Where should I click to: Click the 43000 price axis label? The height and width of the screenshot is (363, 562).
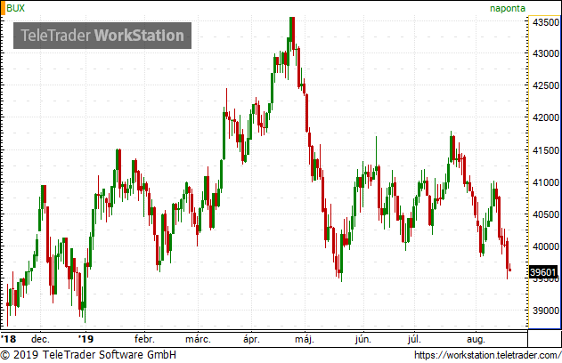(x=545, y=53)
